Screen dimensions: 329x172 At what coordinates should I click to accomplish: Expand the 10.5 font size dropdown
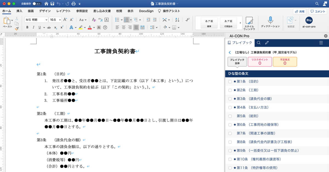[x=55, y=20]
